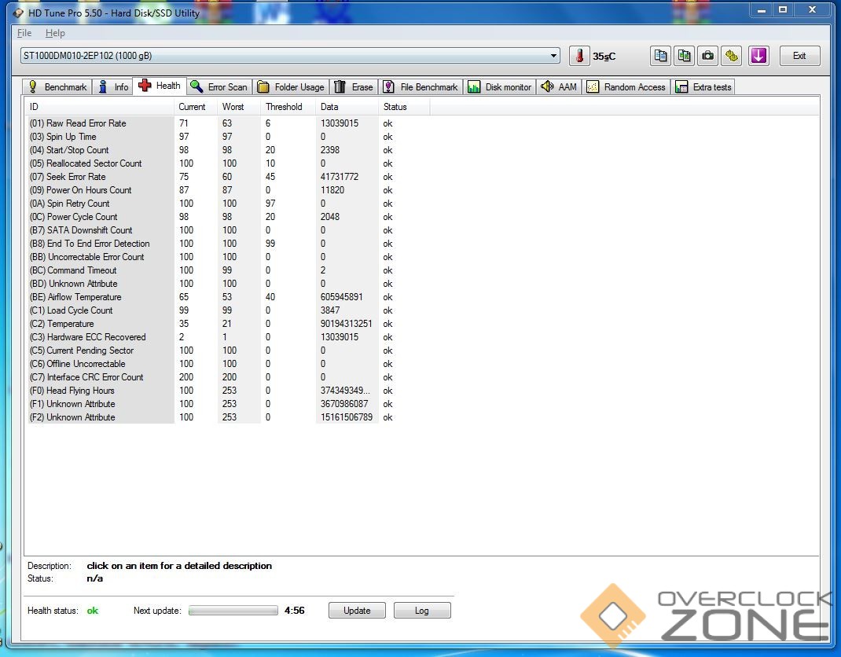
Task: Click the purple down-arrow icon
Action: [758, 56]
